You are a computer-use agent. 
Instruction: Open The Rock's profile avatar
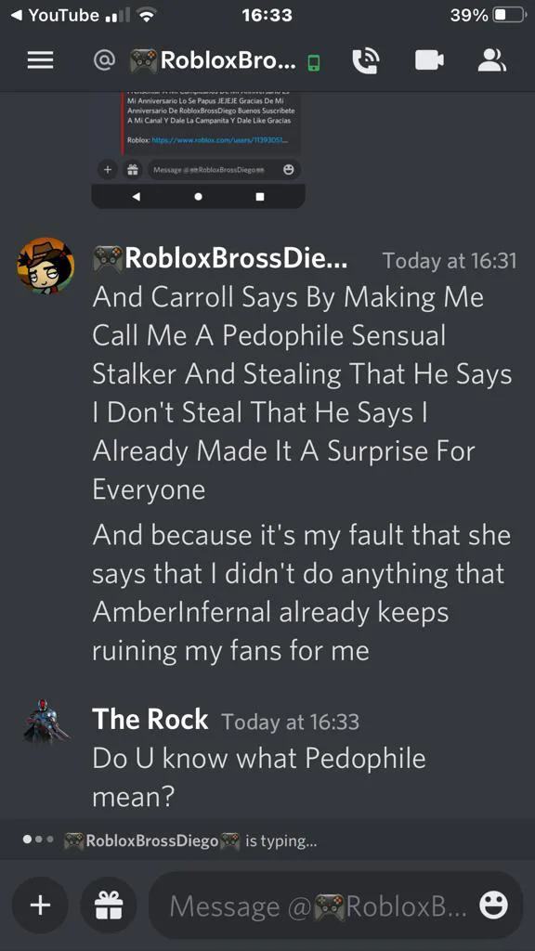point(46,721)
